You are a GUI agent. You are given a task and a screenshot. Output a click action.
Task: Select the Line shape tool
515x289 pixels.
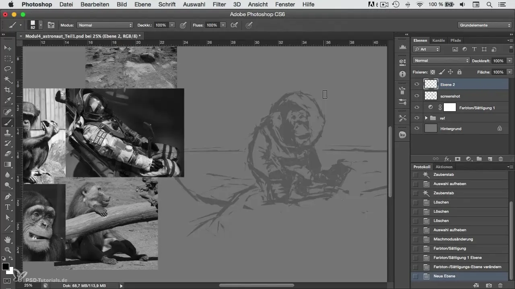[x=7, y=228]
